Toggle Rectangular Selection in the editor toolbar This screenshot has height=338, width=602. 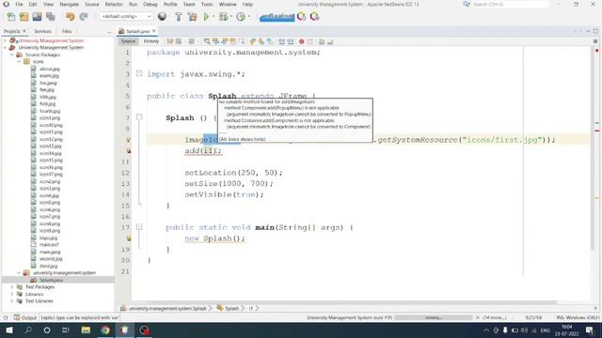click(242, 41)
